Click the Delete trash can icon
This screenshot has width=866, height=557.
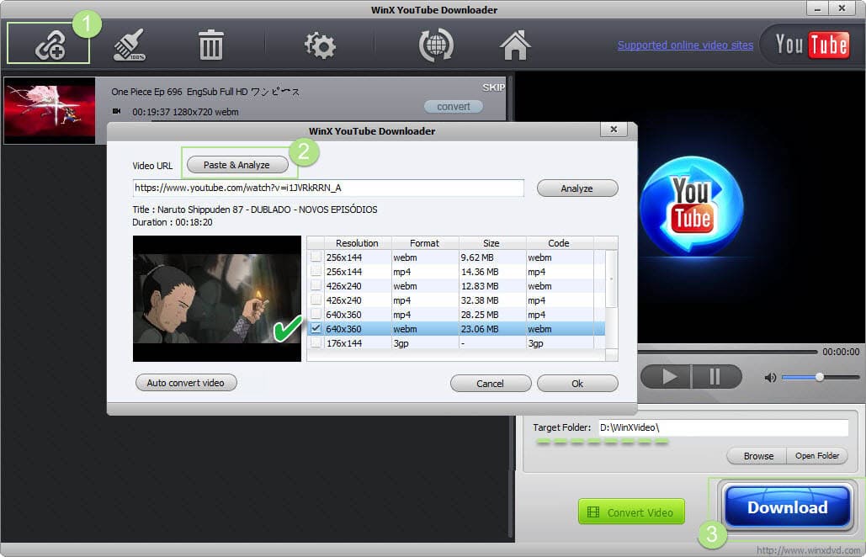(210, 45)
